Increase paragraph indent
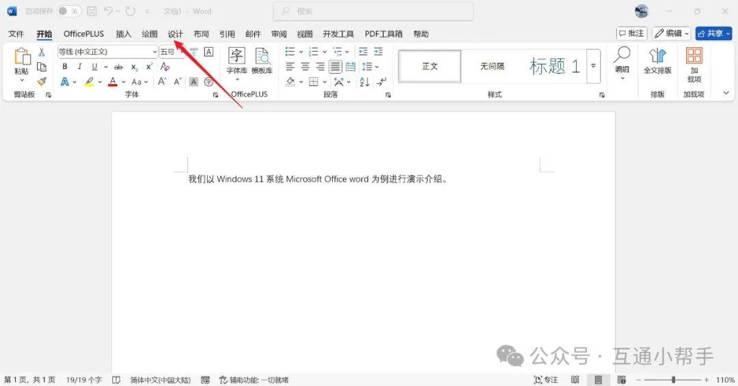Screen dimensions: 738x386 tap(378, 51)
